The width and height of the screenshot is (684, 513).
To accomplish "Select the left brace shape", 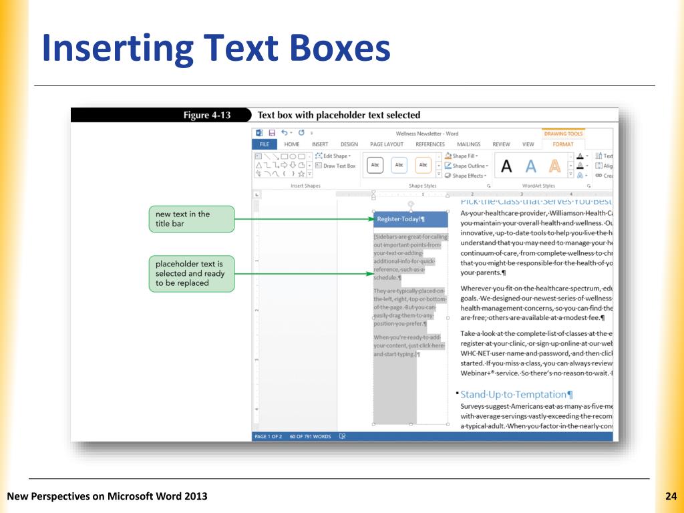I will coord(284,174).
